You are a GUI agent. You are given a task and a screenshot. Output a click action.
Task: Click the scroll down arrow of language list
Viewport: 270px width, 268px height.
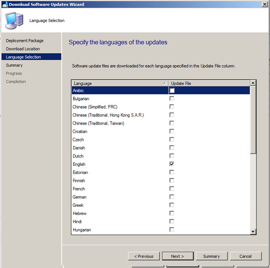[x=253, y=232]
